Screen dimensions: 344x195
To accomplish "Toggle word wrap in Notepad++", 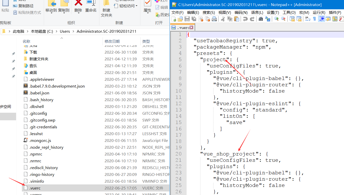I will click(308, 19).
